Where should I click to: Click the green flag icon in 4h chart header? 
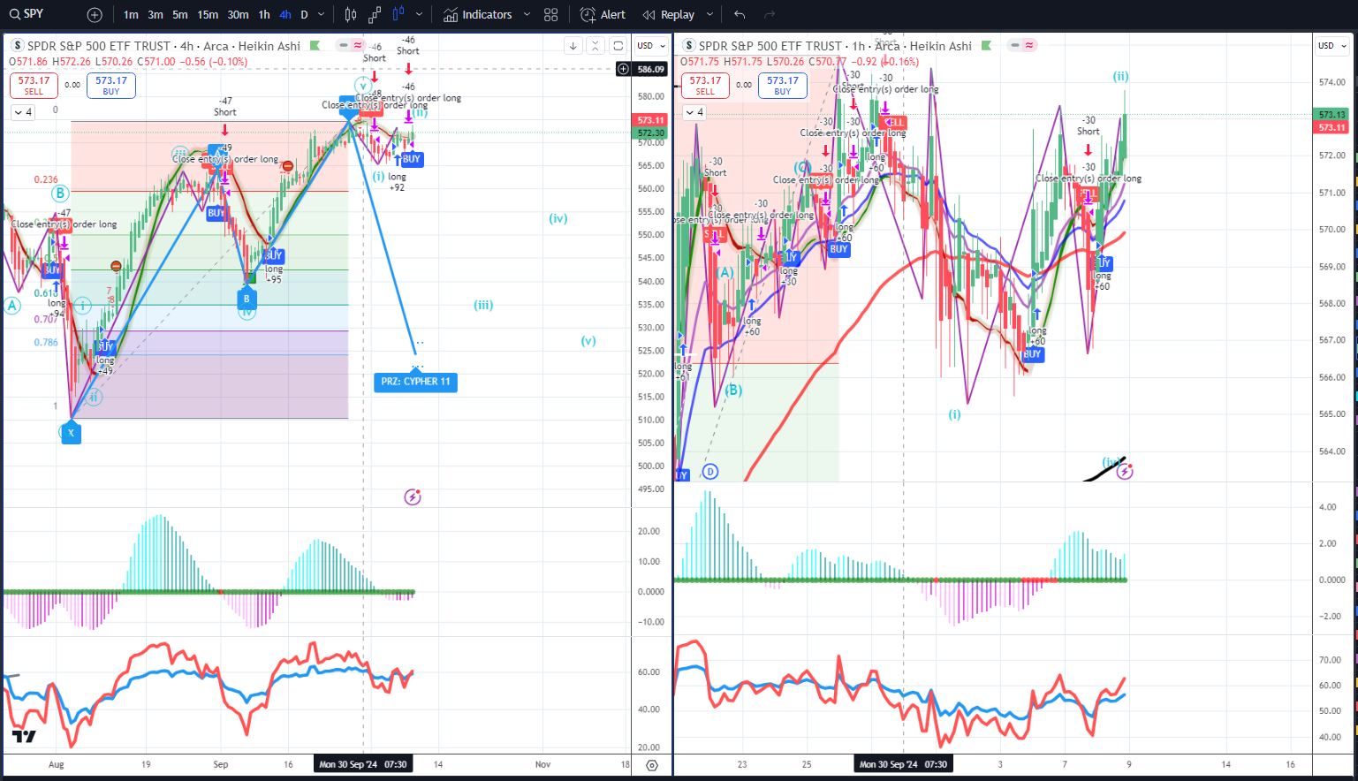click(x=315, y=46)
